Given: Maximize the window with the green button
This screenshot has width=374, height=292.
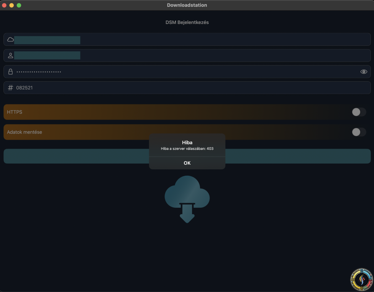Looking at the screenshot, I should pyautogui.click(x=19, y=5).
